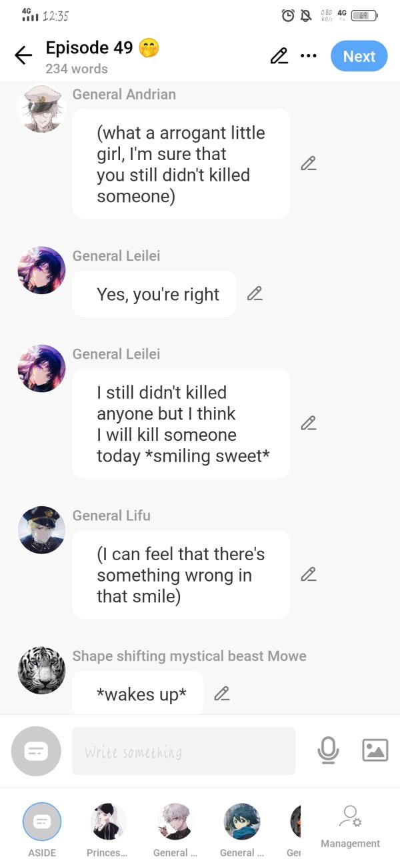Choose the blue-haired General character avatar
The height and width of the screenshot is (867, 400).
[241, 822]
